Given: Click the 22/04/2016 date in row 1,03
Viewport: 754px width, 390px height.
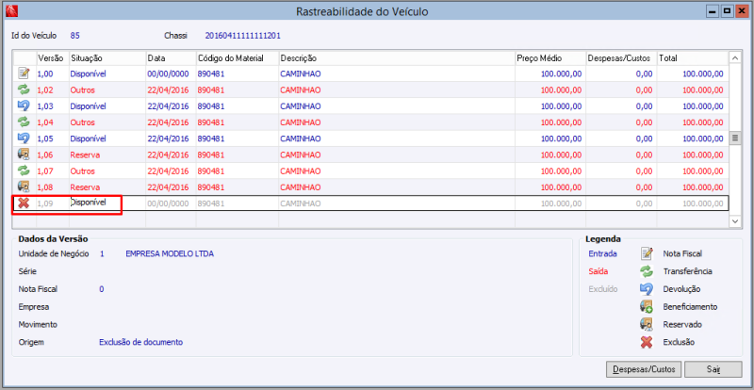Looking at the screenshot, I should click(168, 106).
